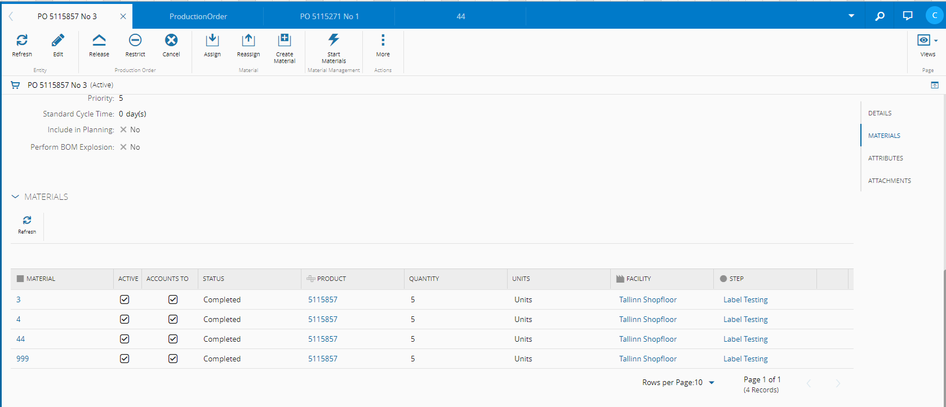
Task: Cancel the production order
Action: tap(171, 41)
